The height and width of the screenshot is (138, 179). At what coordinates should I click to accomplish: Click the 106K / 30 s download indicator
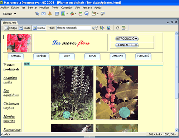(169, 134)
